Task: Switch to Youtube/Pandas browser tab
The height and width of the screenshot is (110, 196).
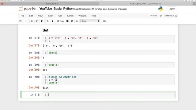Action: [52, 4]
